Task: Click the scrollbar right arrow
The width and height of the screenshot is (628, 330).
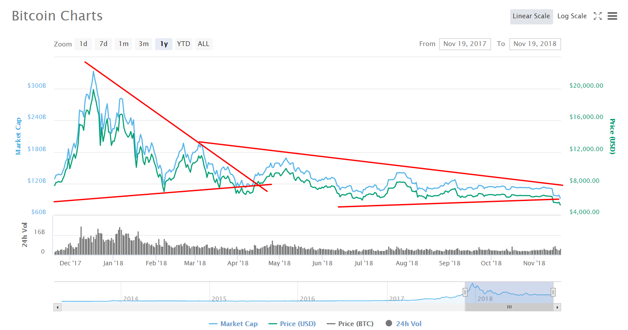Action: coord(557,307)
